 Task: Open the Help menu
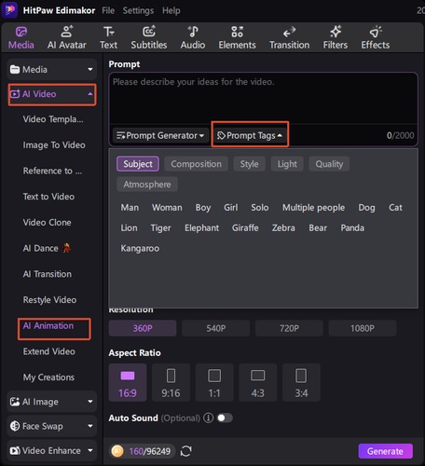[x=171, y=10]
